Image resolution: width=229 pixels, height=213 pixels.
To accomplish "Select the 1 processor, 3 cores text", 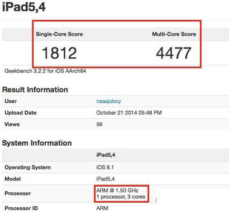I will pos(121,196).
